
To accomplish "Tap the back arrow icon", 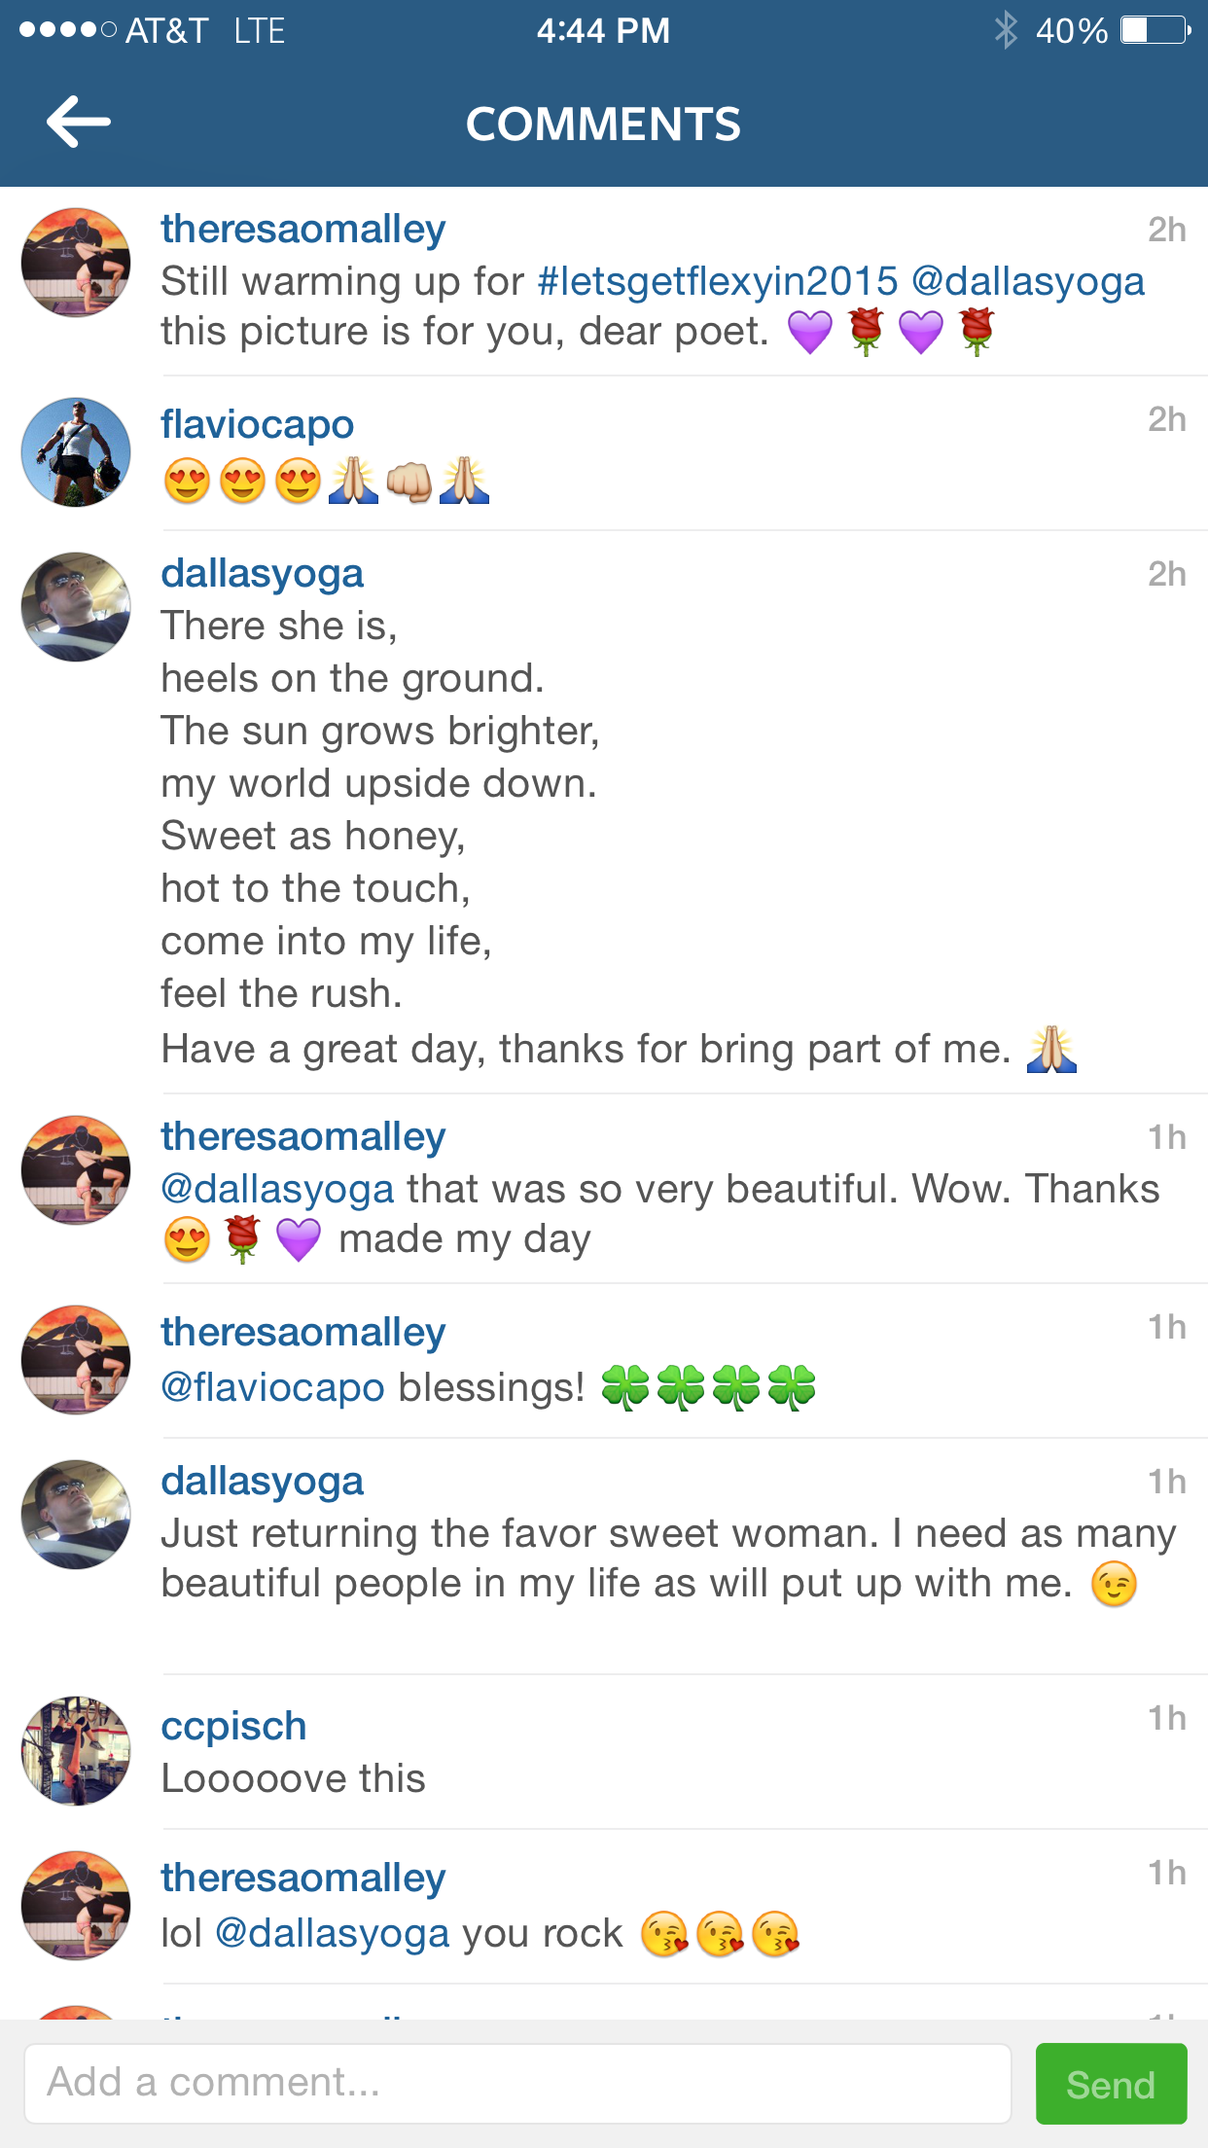I will pos(79,123).
